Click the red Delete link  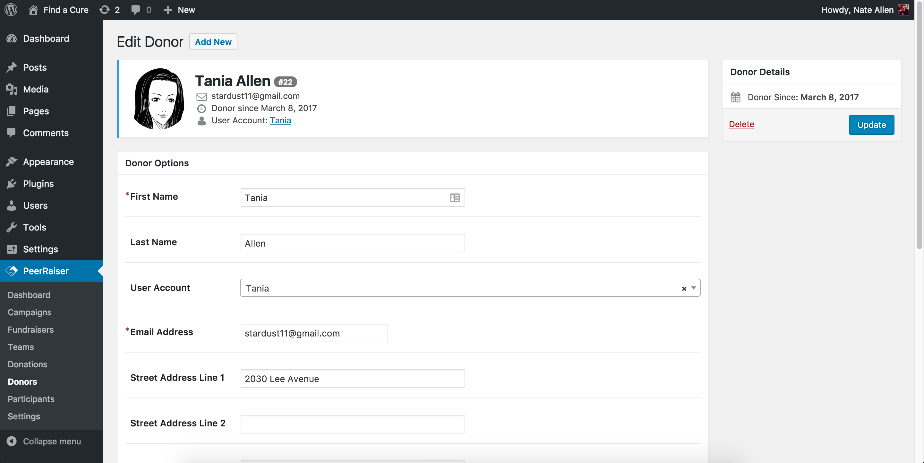(741, 124)
